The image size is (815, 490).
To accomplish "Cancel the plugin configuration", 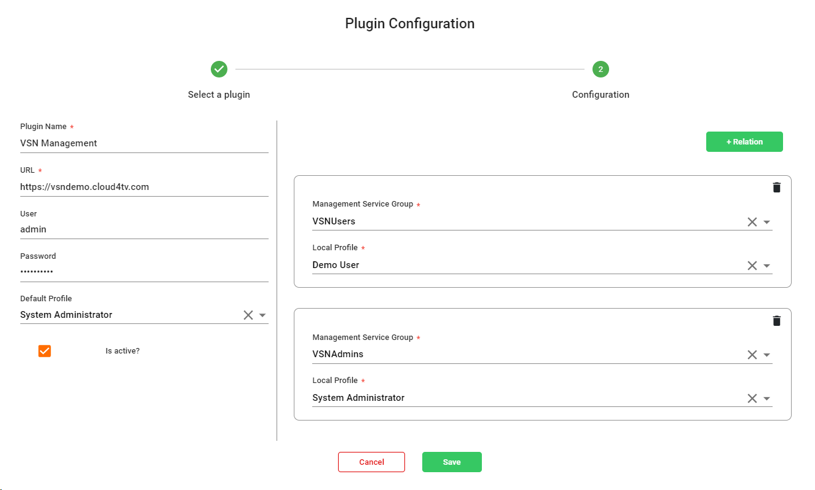I will pos(371,462).
